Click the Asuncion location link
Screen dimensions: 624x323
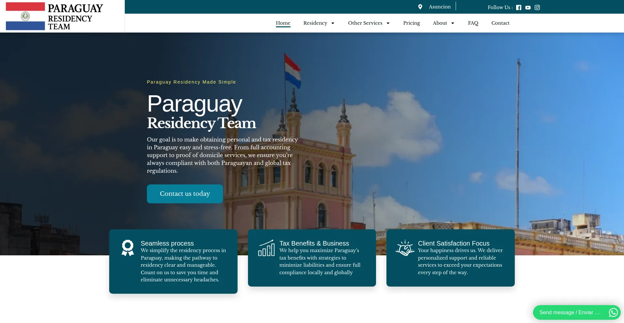pyautogui.click(x=439, y=7)
